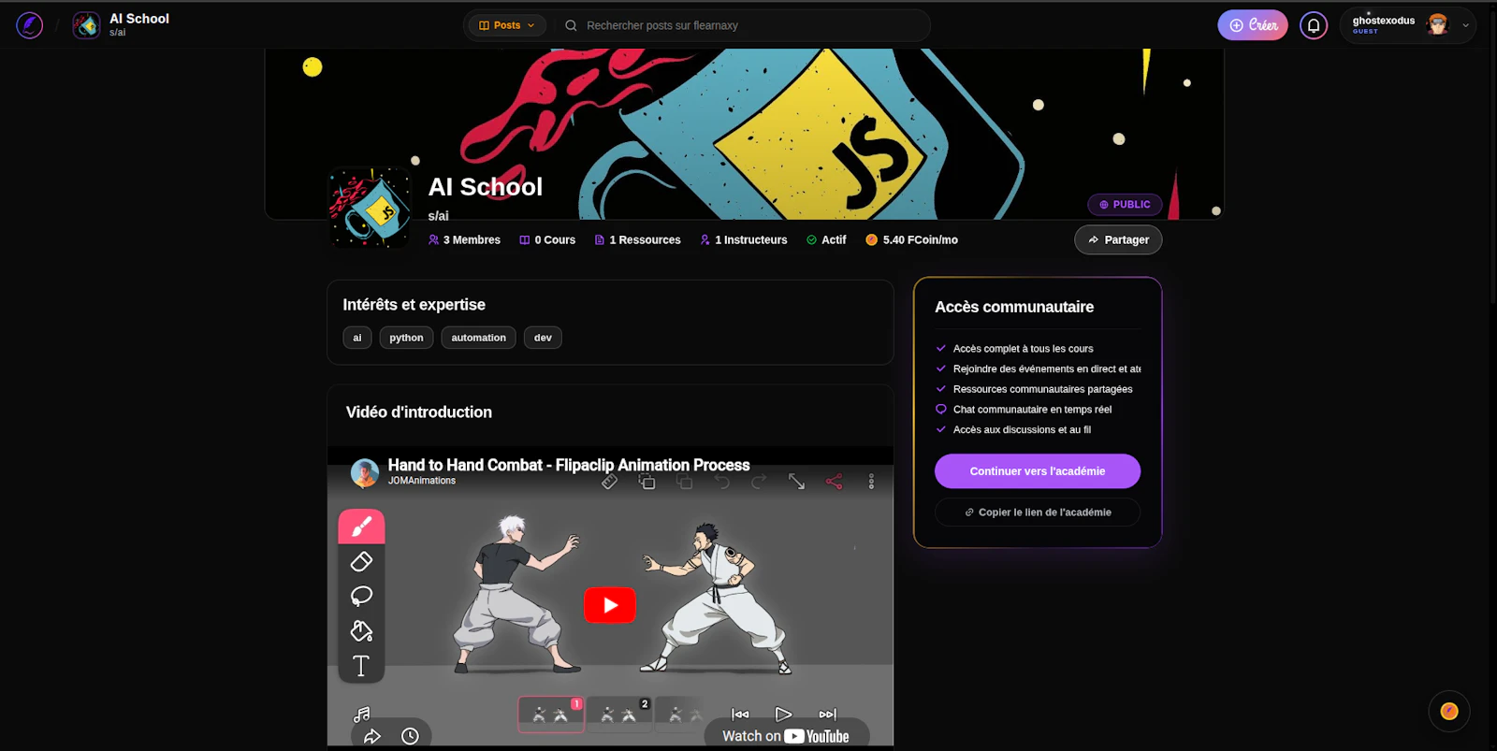Click Accès aux discussions et au fil
Viewport: 1497px width, 751px height.
(x=1022, y=430)
